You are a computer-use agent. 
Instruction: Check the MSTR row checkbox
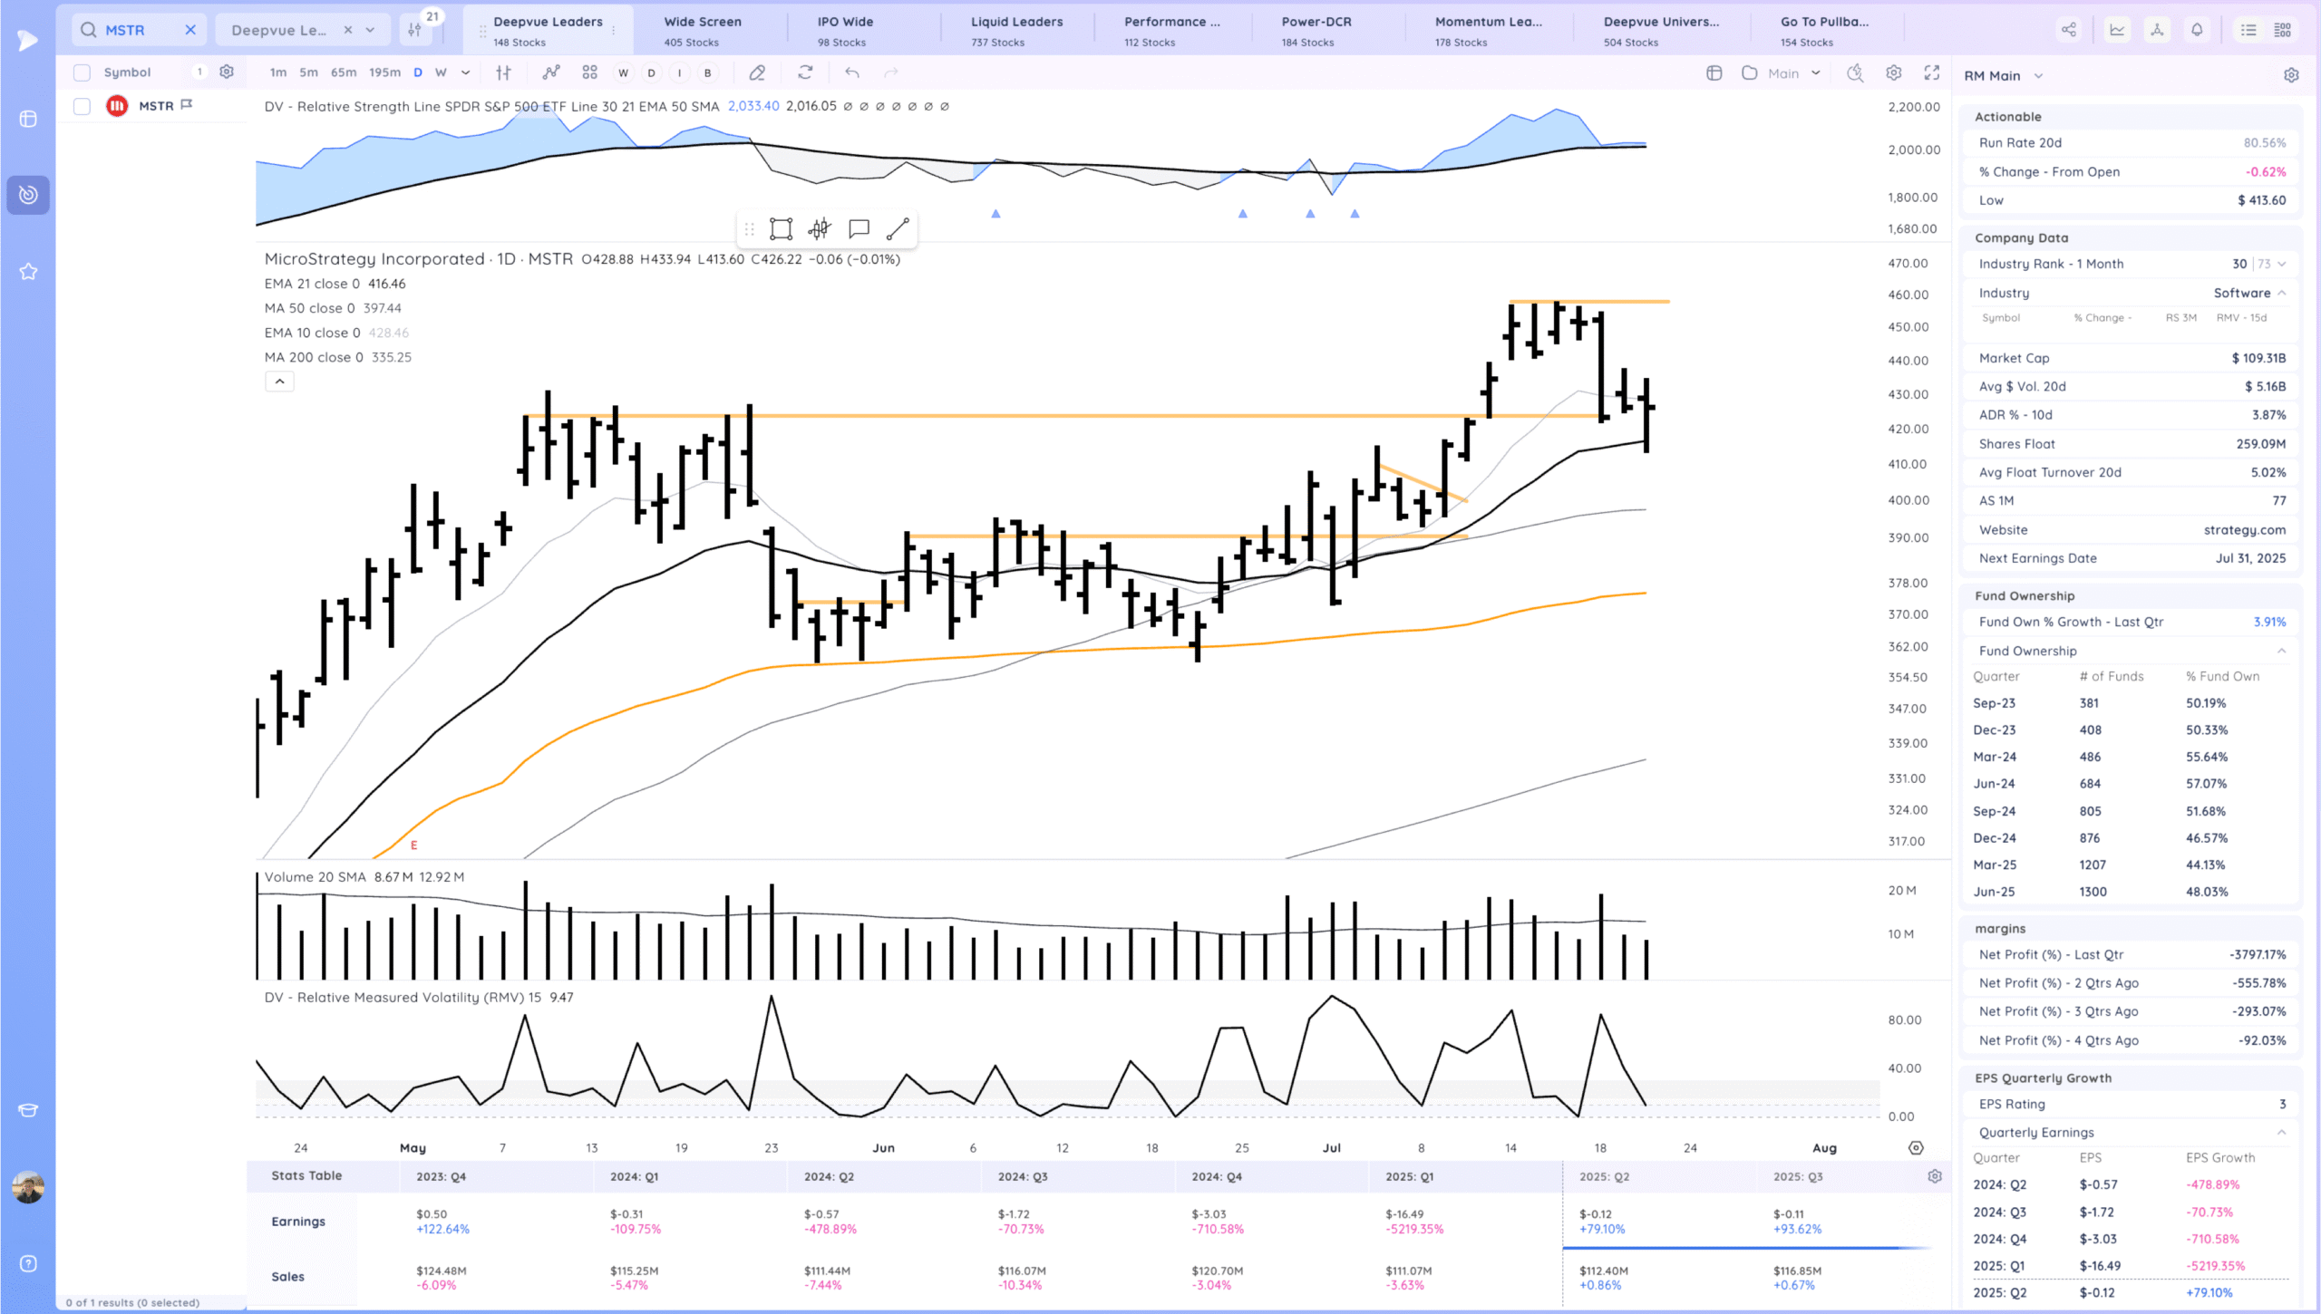[82, 106]
